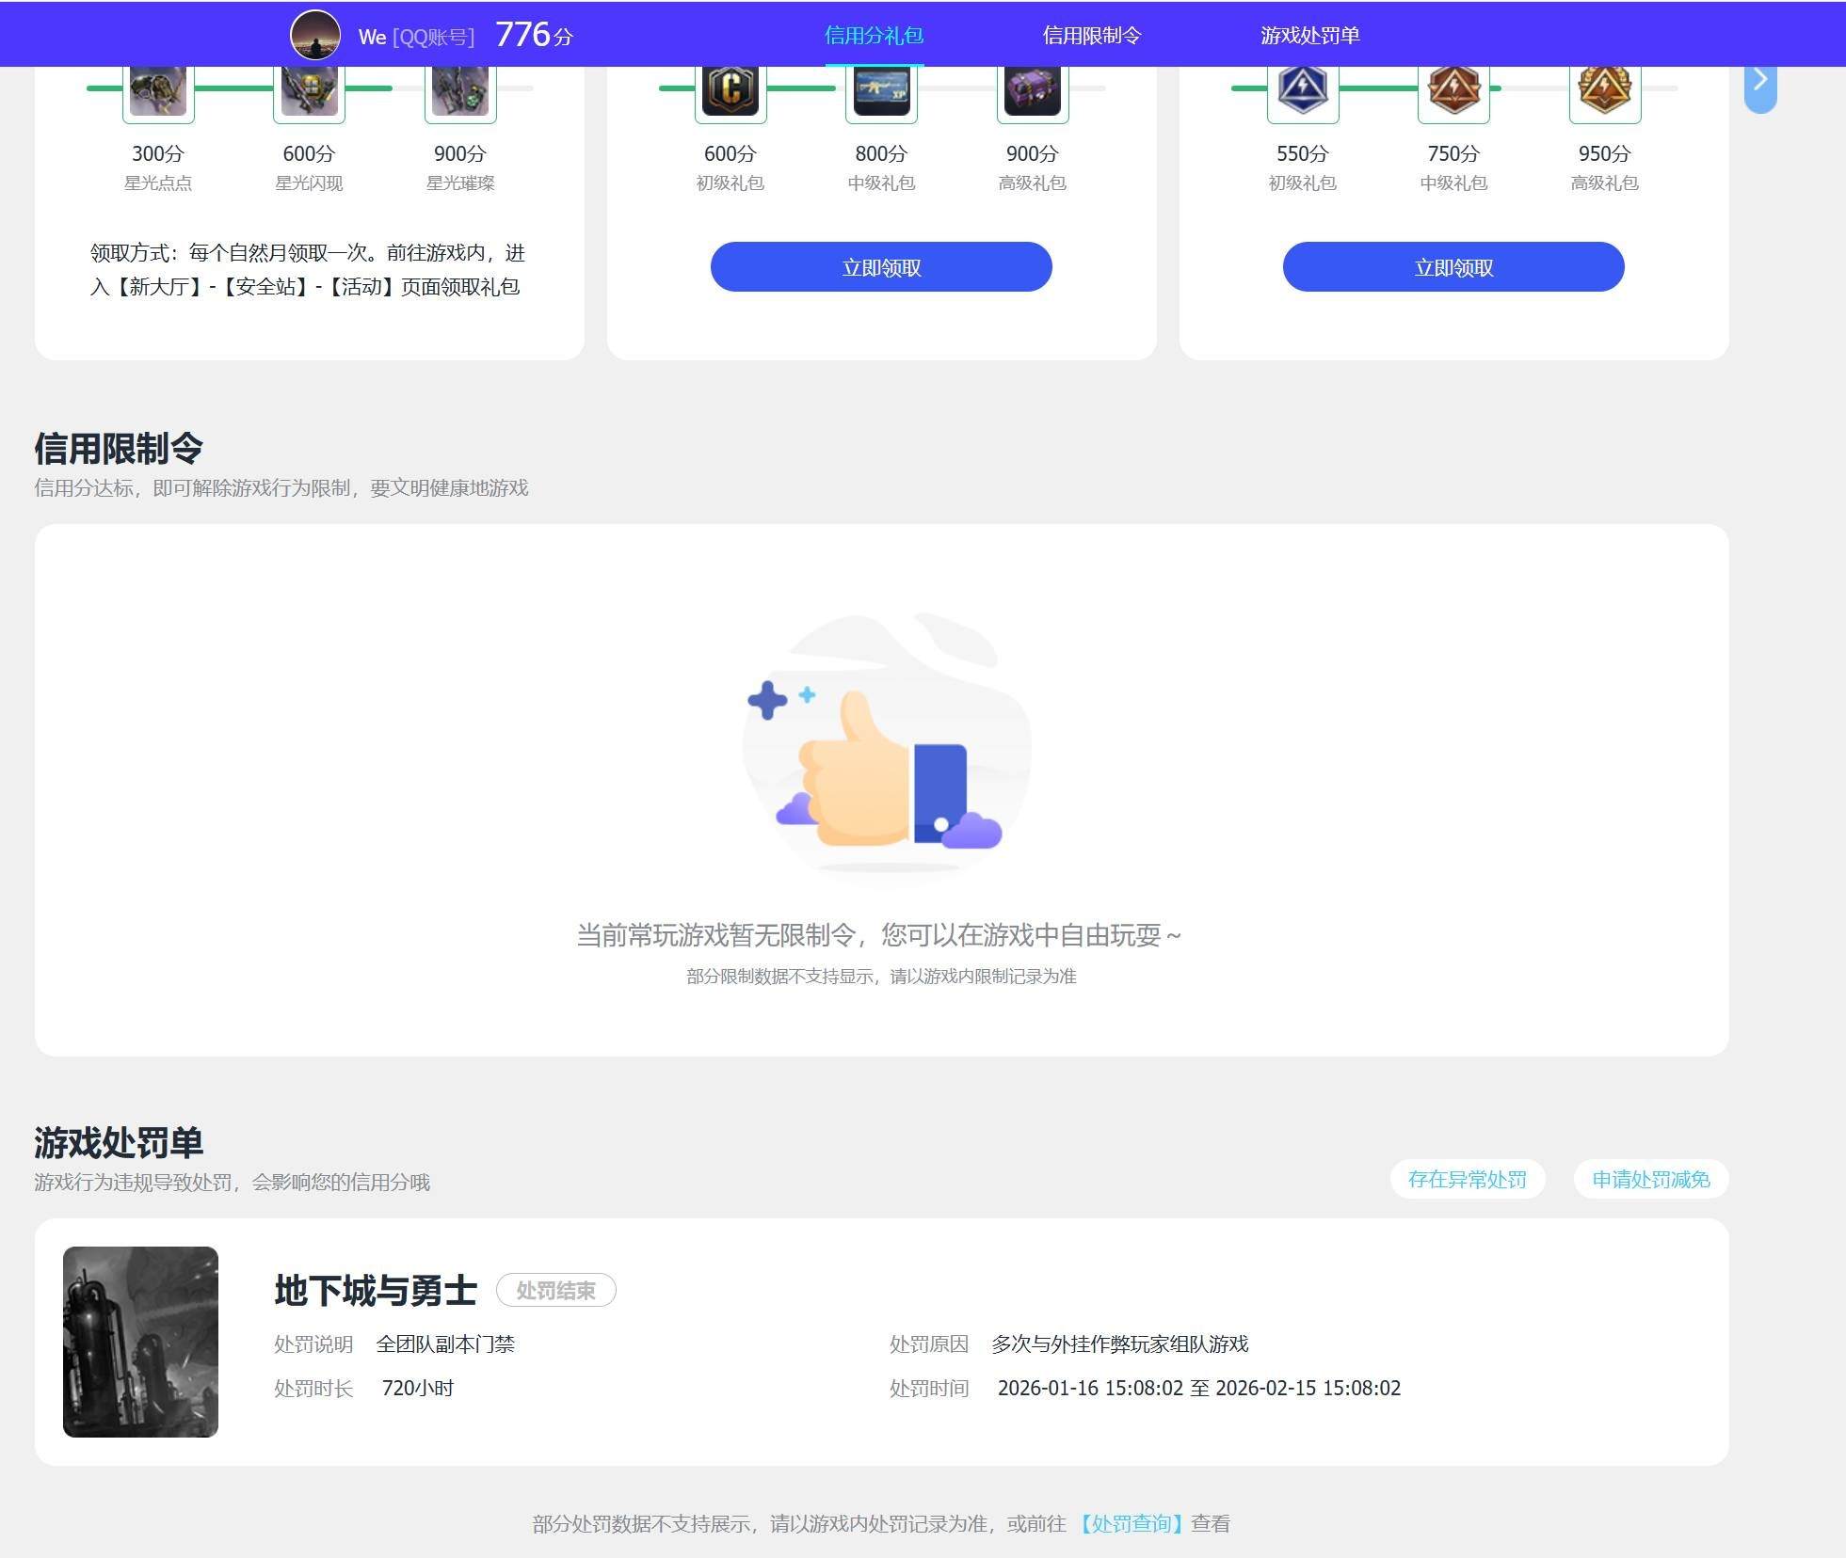The width and height of the screenshot is (1846, 1558).
Task: Click the 750分 中级礼包 bronze badge icon
Action: coord(1453,94)
